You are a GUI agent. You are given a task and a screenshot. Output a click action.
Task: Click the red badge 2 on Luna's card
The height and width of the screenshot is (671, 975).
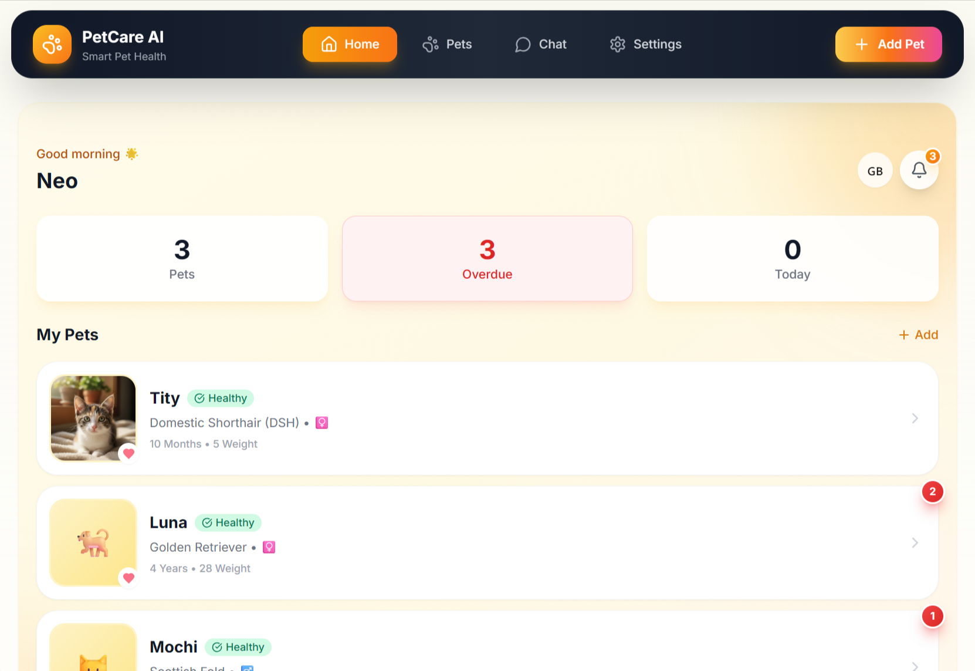point(932,491)
